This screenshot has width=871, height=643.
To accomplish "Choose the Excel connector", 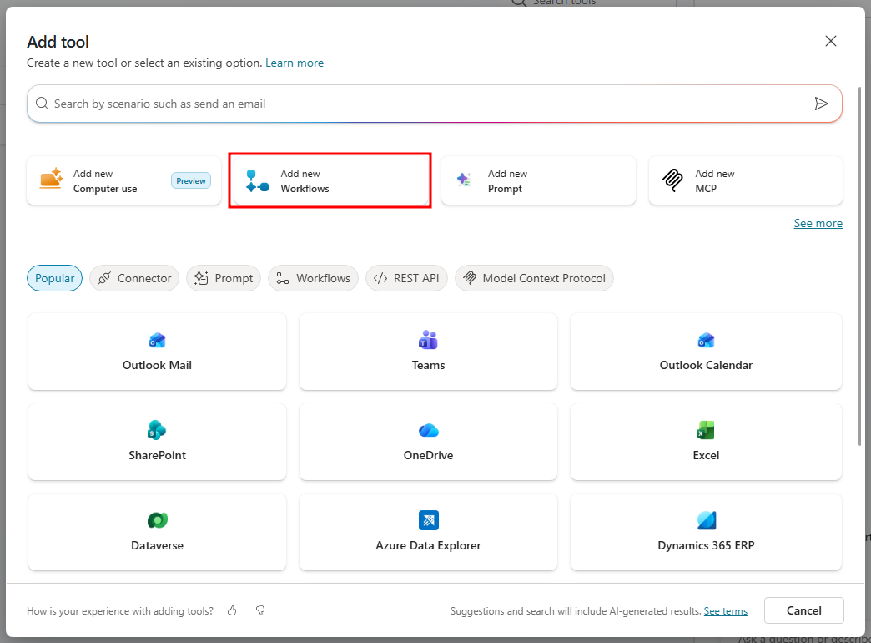I will [x=706, y=442].
